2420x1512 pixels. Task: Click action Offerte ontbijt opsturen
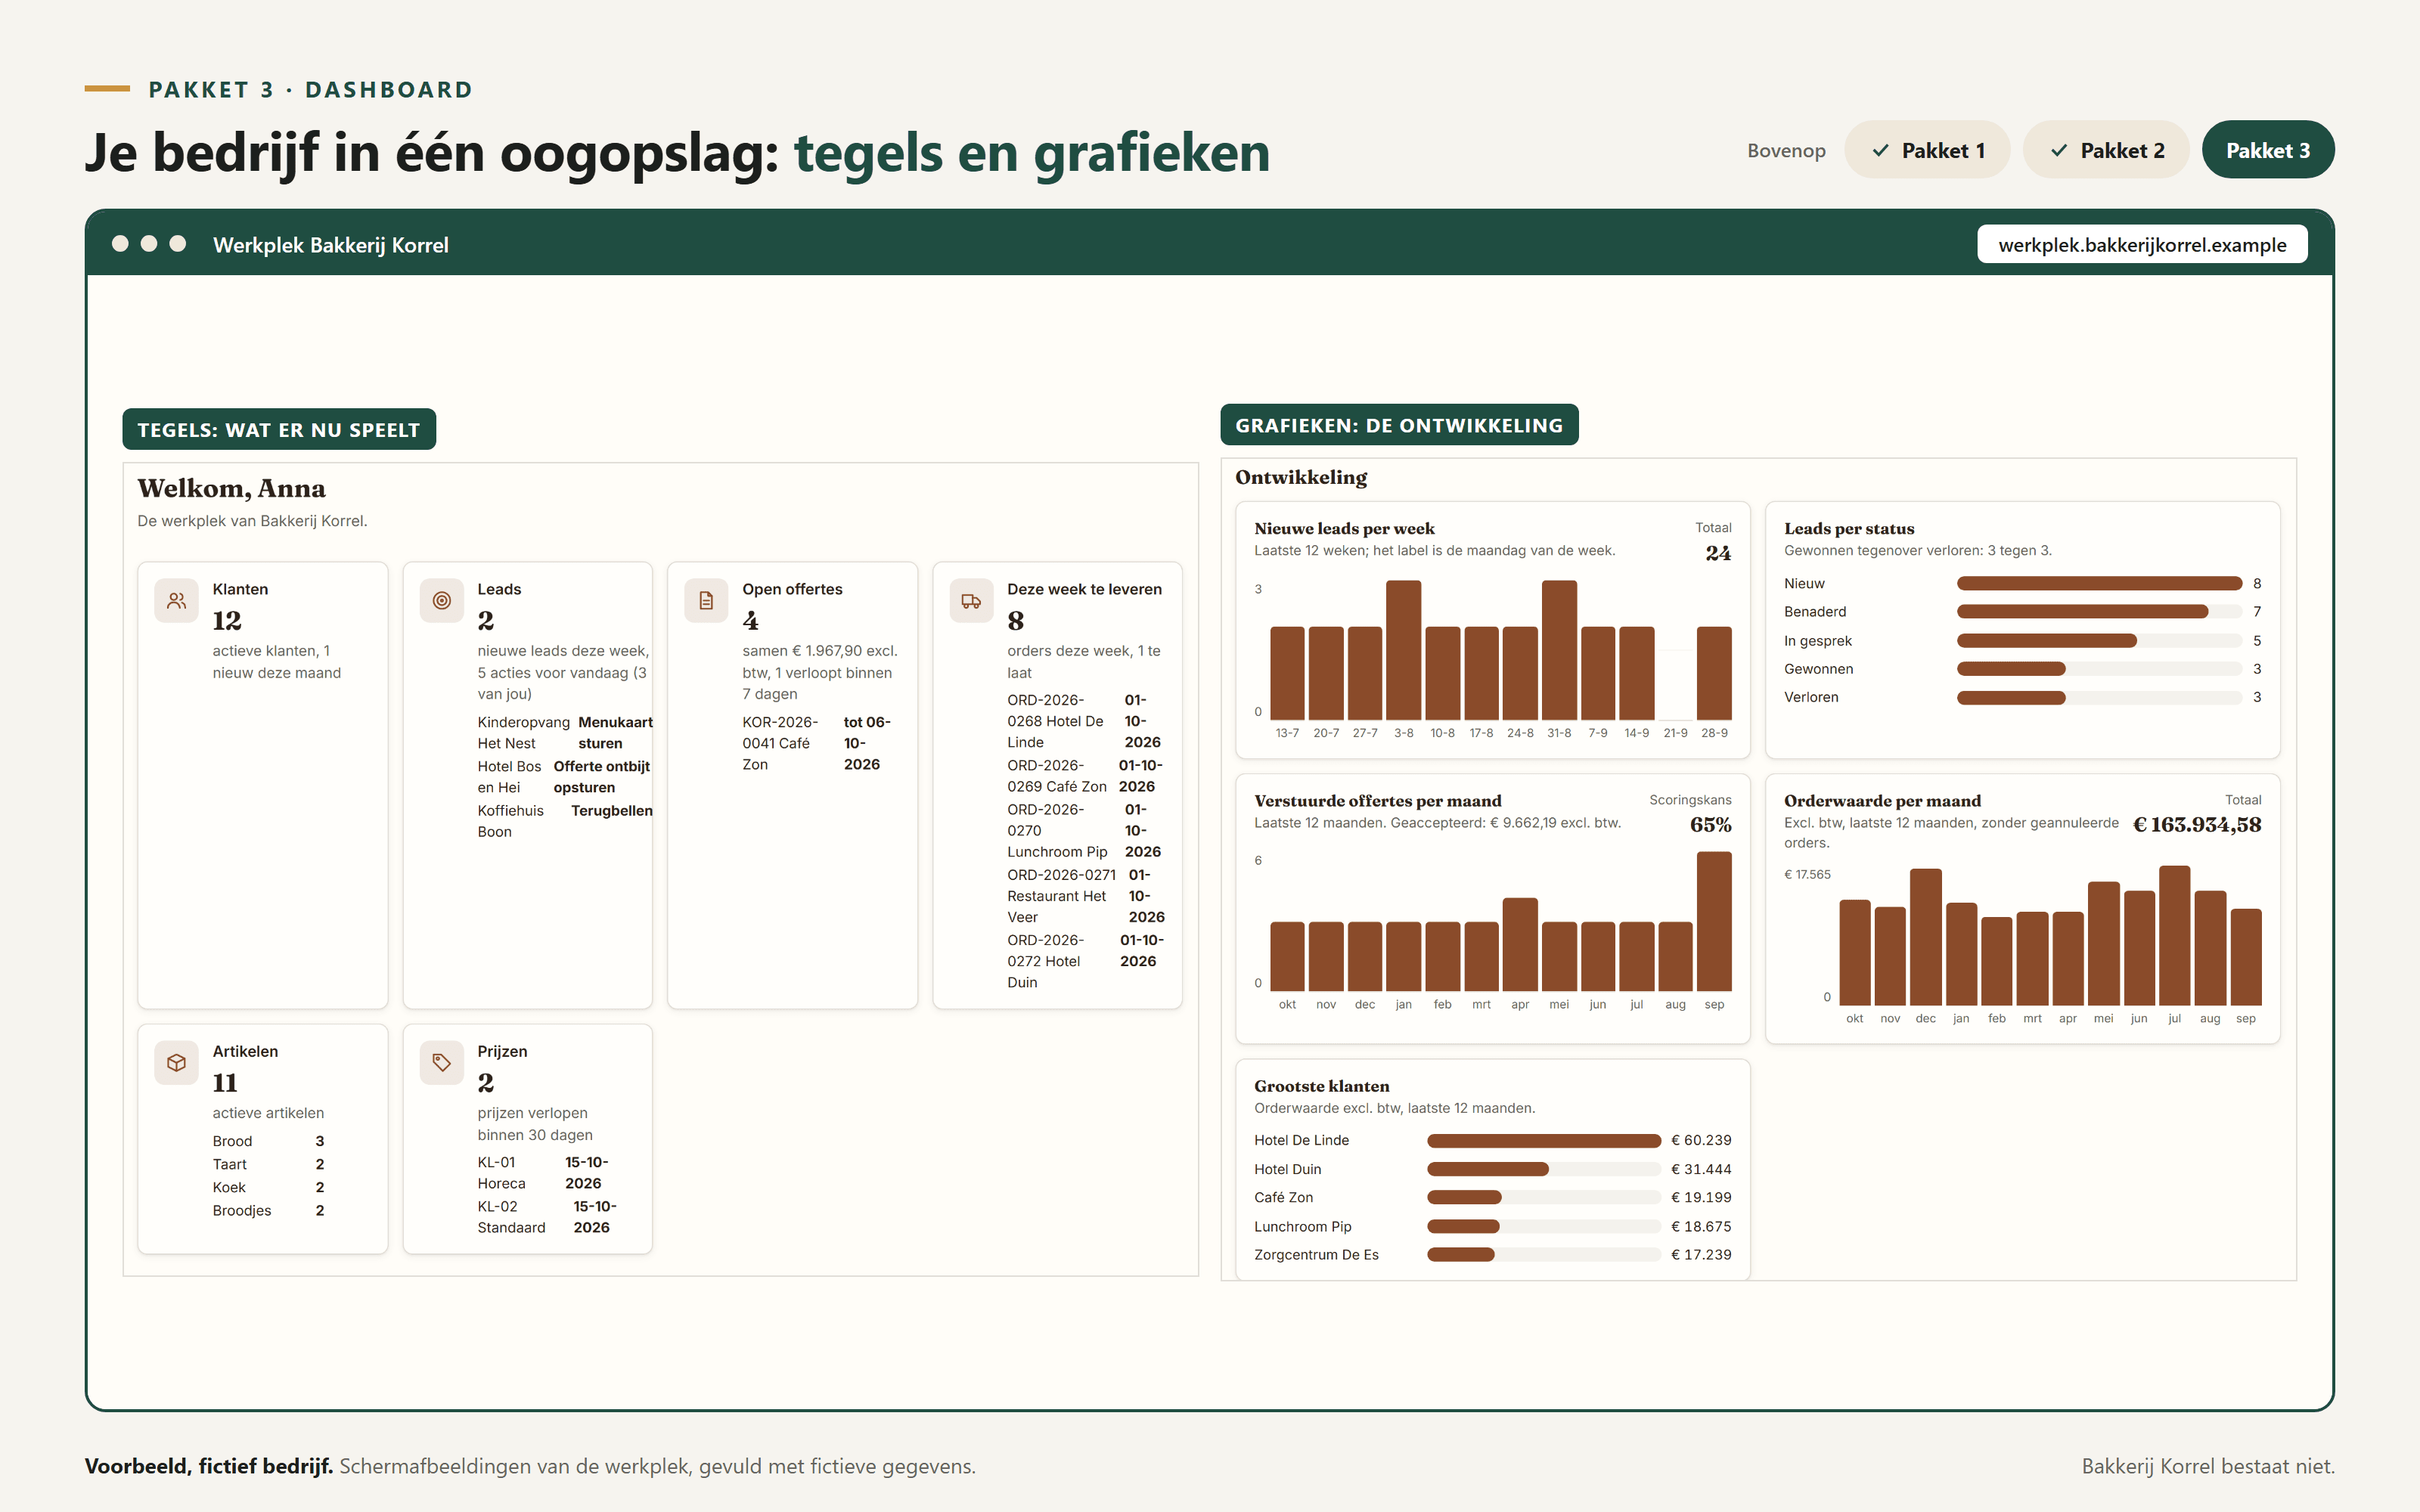click(x=601, y=777)
